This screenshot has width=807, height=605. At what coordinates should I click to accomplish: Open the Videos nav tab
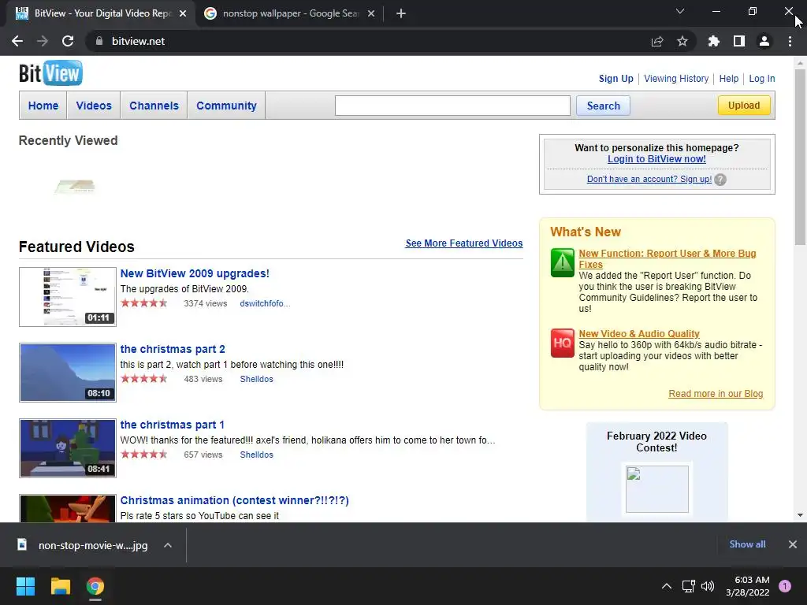pos(94,106)
